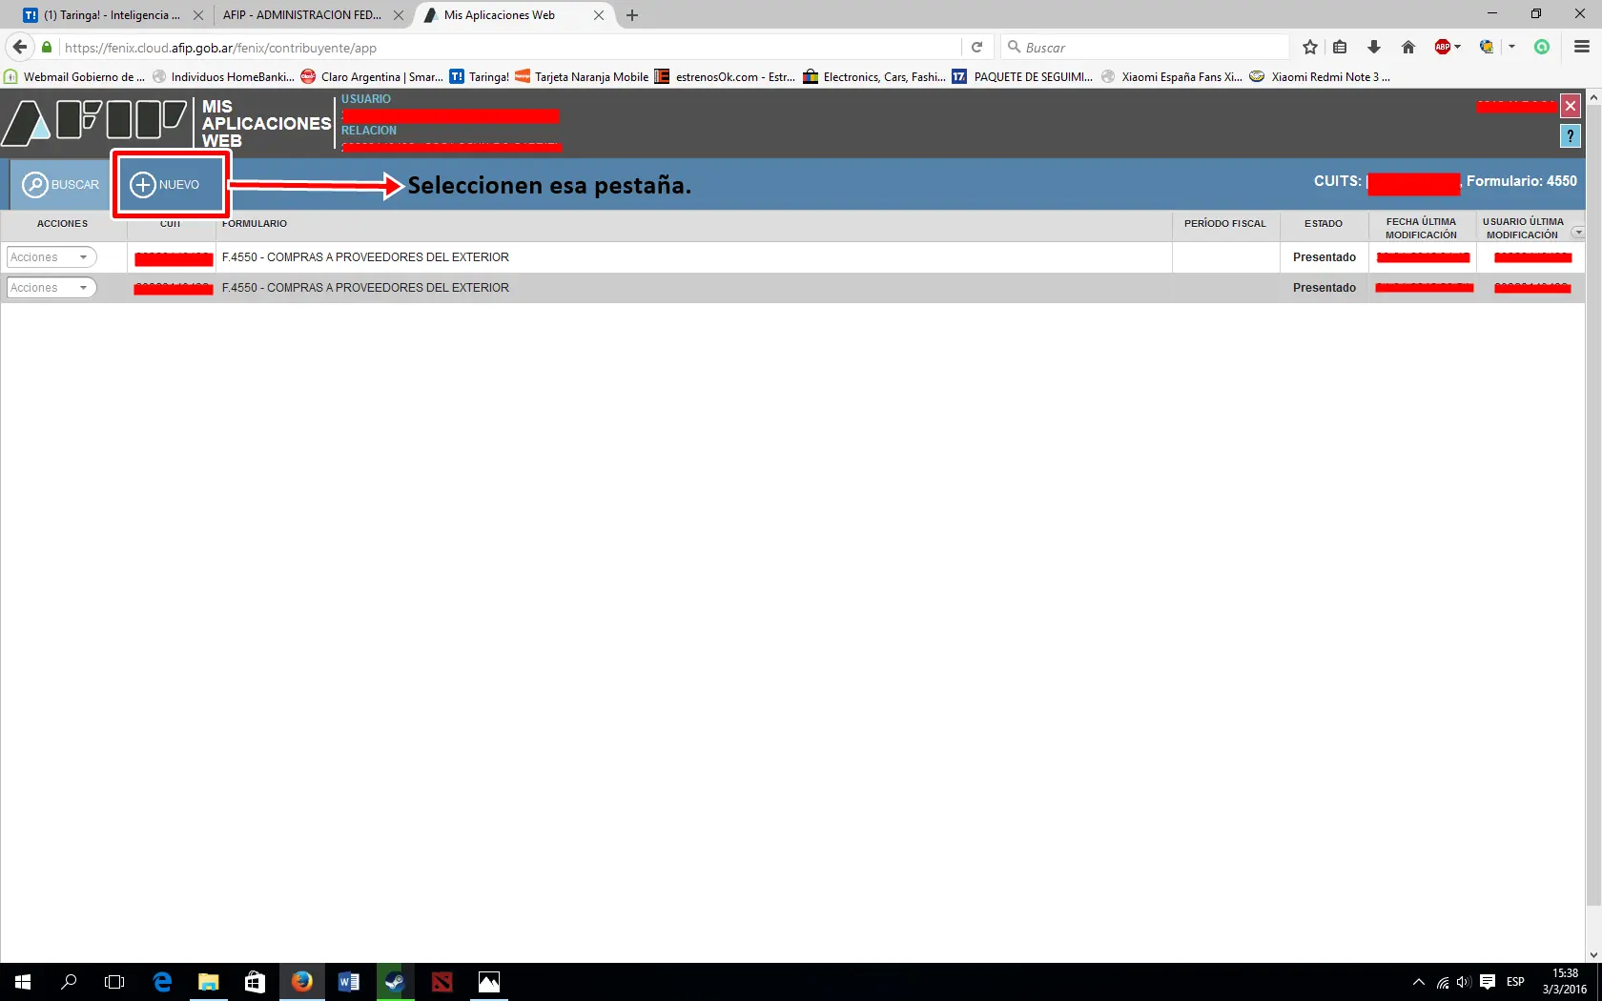Open a new browser tab
1602x1001 pixels.
632,15
